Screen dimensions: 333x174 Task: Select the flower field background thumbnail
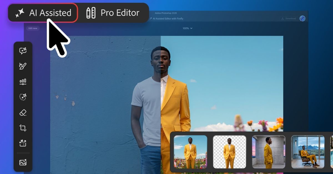pos(190,152)
